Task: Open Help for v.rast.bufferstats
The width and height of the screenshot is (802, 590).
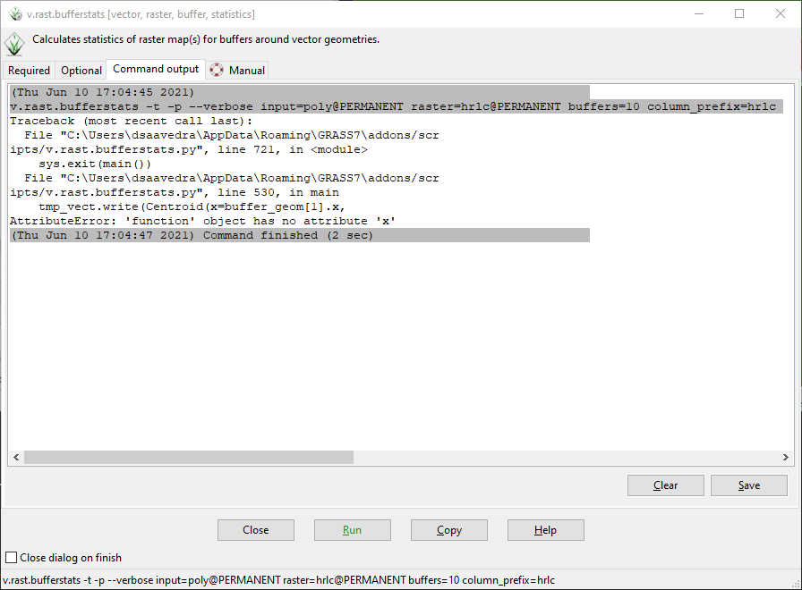Action: pyautogui.click(x=545, y=529)
